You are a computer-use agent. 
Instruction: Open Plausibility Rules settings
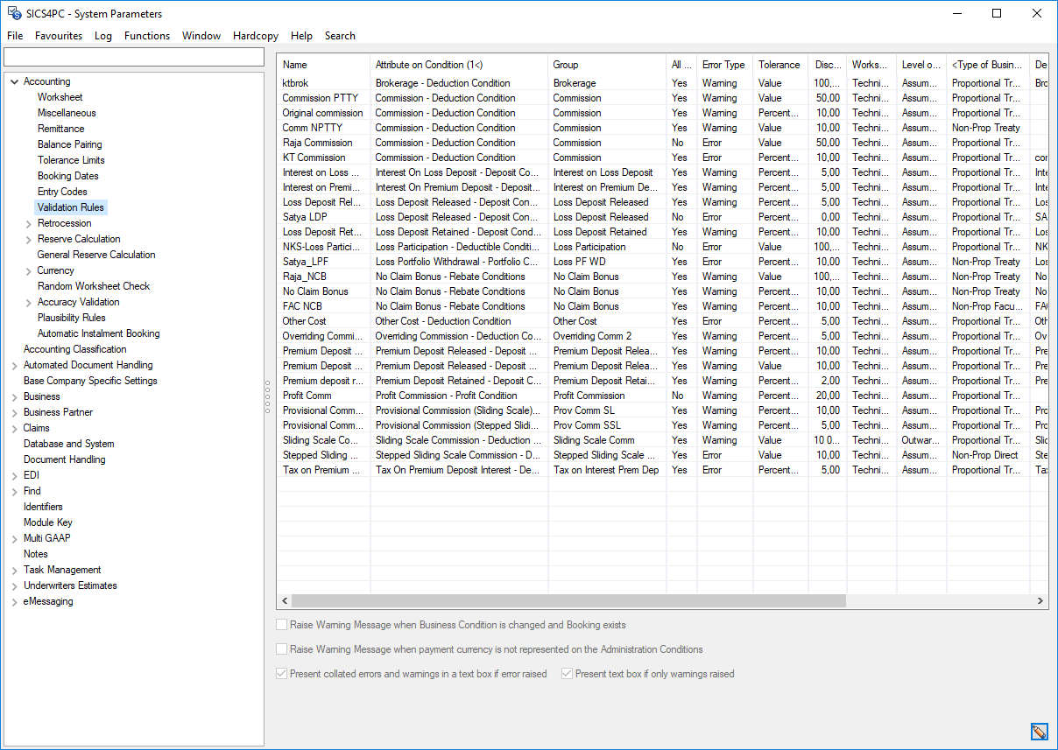coord(72,318)
